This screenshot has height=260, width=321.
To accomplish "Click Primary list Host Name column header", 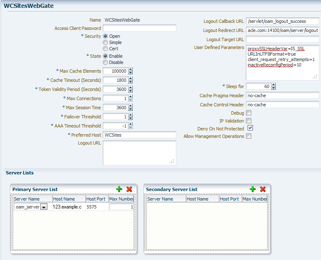I will [x=69, y=199].
